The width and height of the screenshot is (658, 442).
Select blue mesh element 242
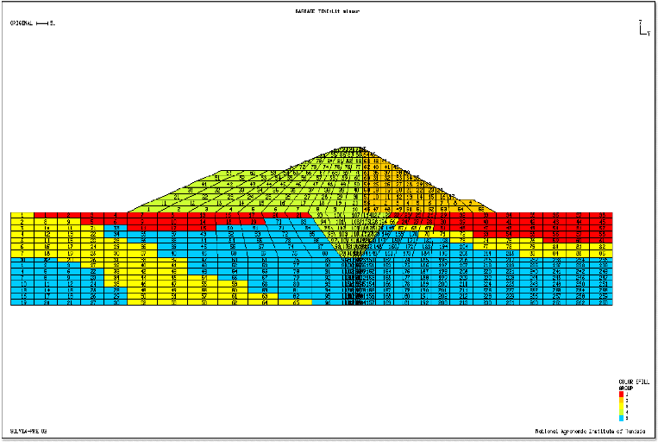click(x=578, y=272)
